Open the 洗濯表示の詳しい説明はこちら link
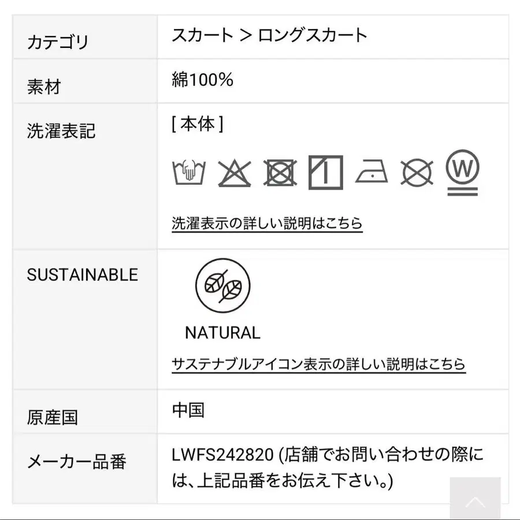Image resolution: width=520 pixels, height=520 pixels. click(267, 223)
